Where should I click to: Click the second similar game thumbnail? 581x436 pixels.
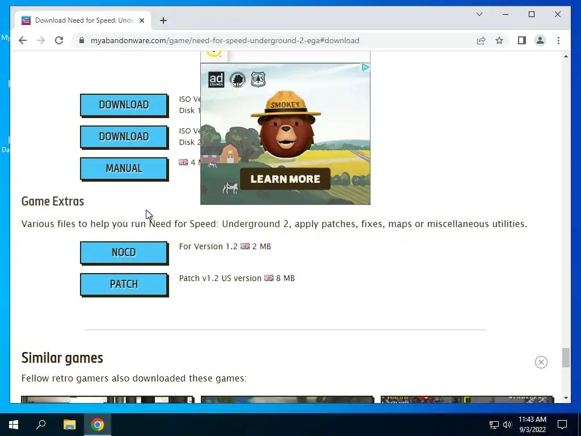(x=287, y=400)
